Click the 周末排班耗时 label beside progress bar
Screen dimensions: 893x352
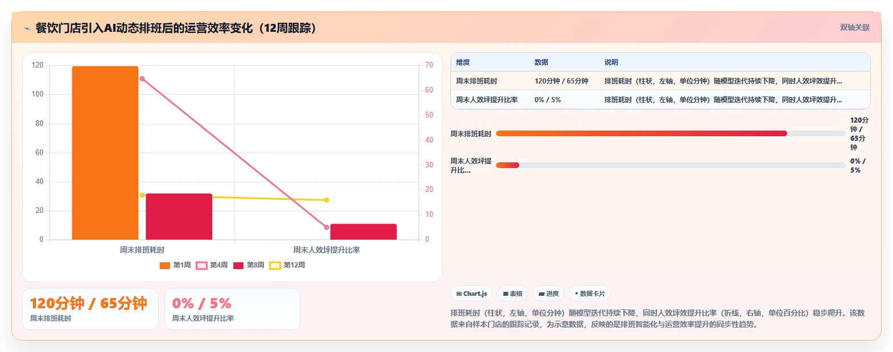471,134
